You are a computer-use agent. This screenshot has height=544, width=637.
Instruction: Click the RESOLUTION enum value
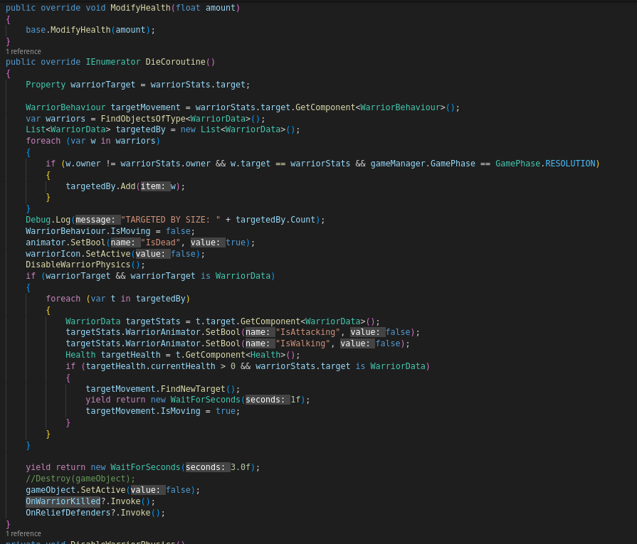[570, 164]
